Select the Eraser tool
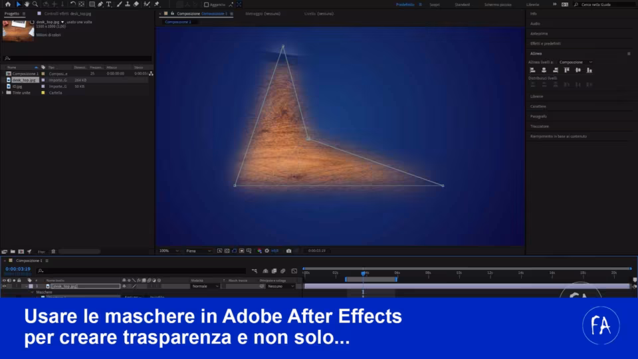The width and height of the screenshot is (638, 359). click(x=136, y=4)
